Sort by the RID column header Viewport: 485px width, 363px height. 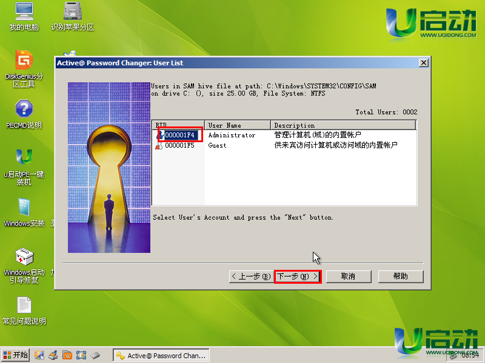pyautogui.click(x=178, y=125)
